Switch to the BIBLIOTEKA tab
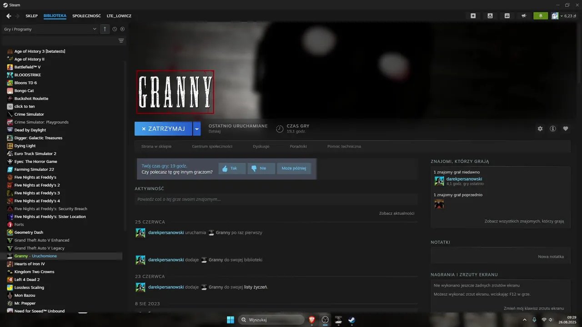 (55, 16)
